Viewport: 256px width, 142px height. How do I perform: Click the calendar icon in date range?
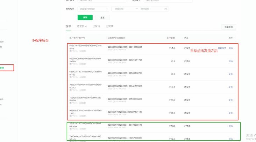pos(166,9)
